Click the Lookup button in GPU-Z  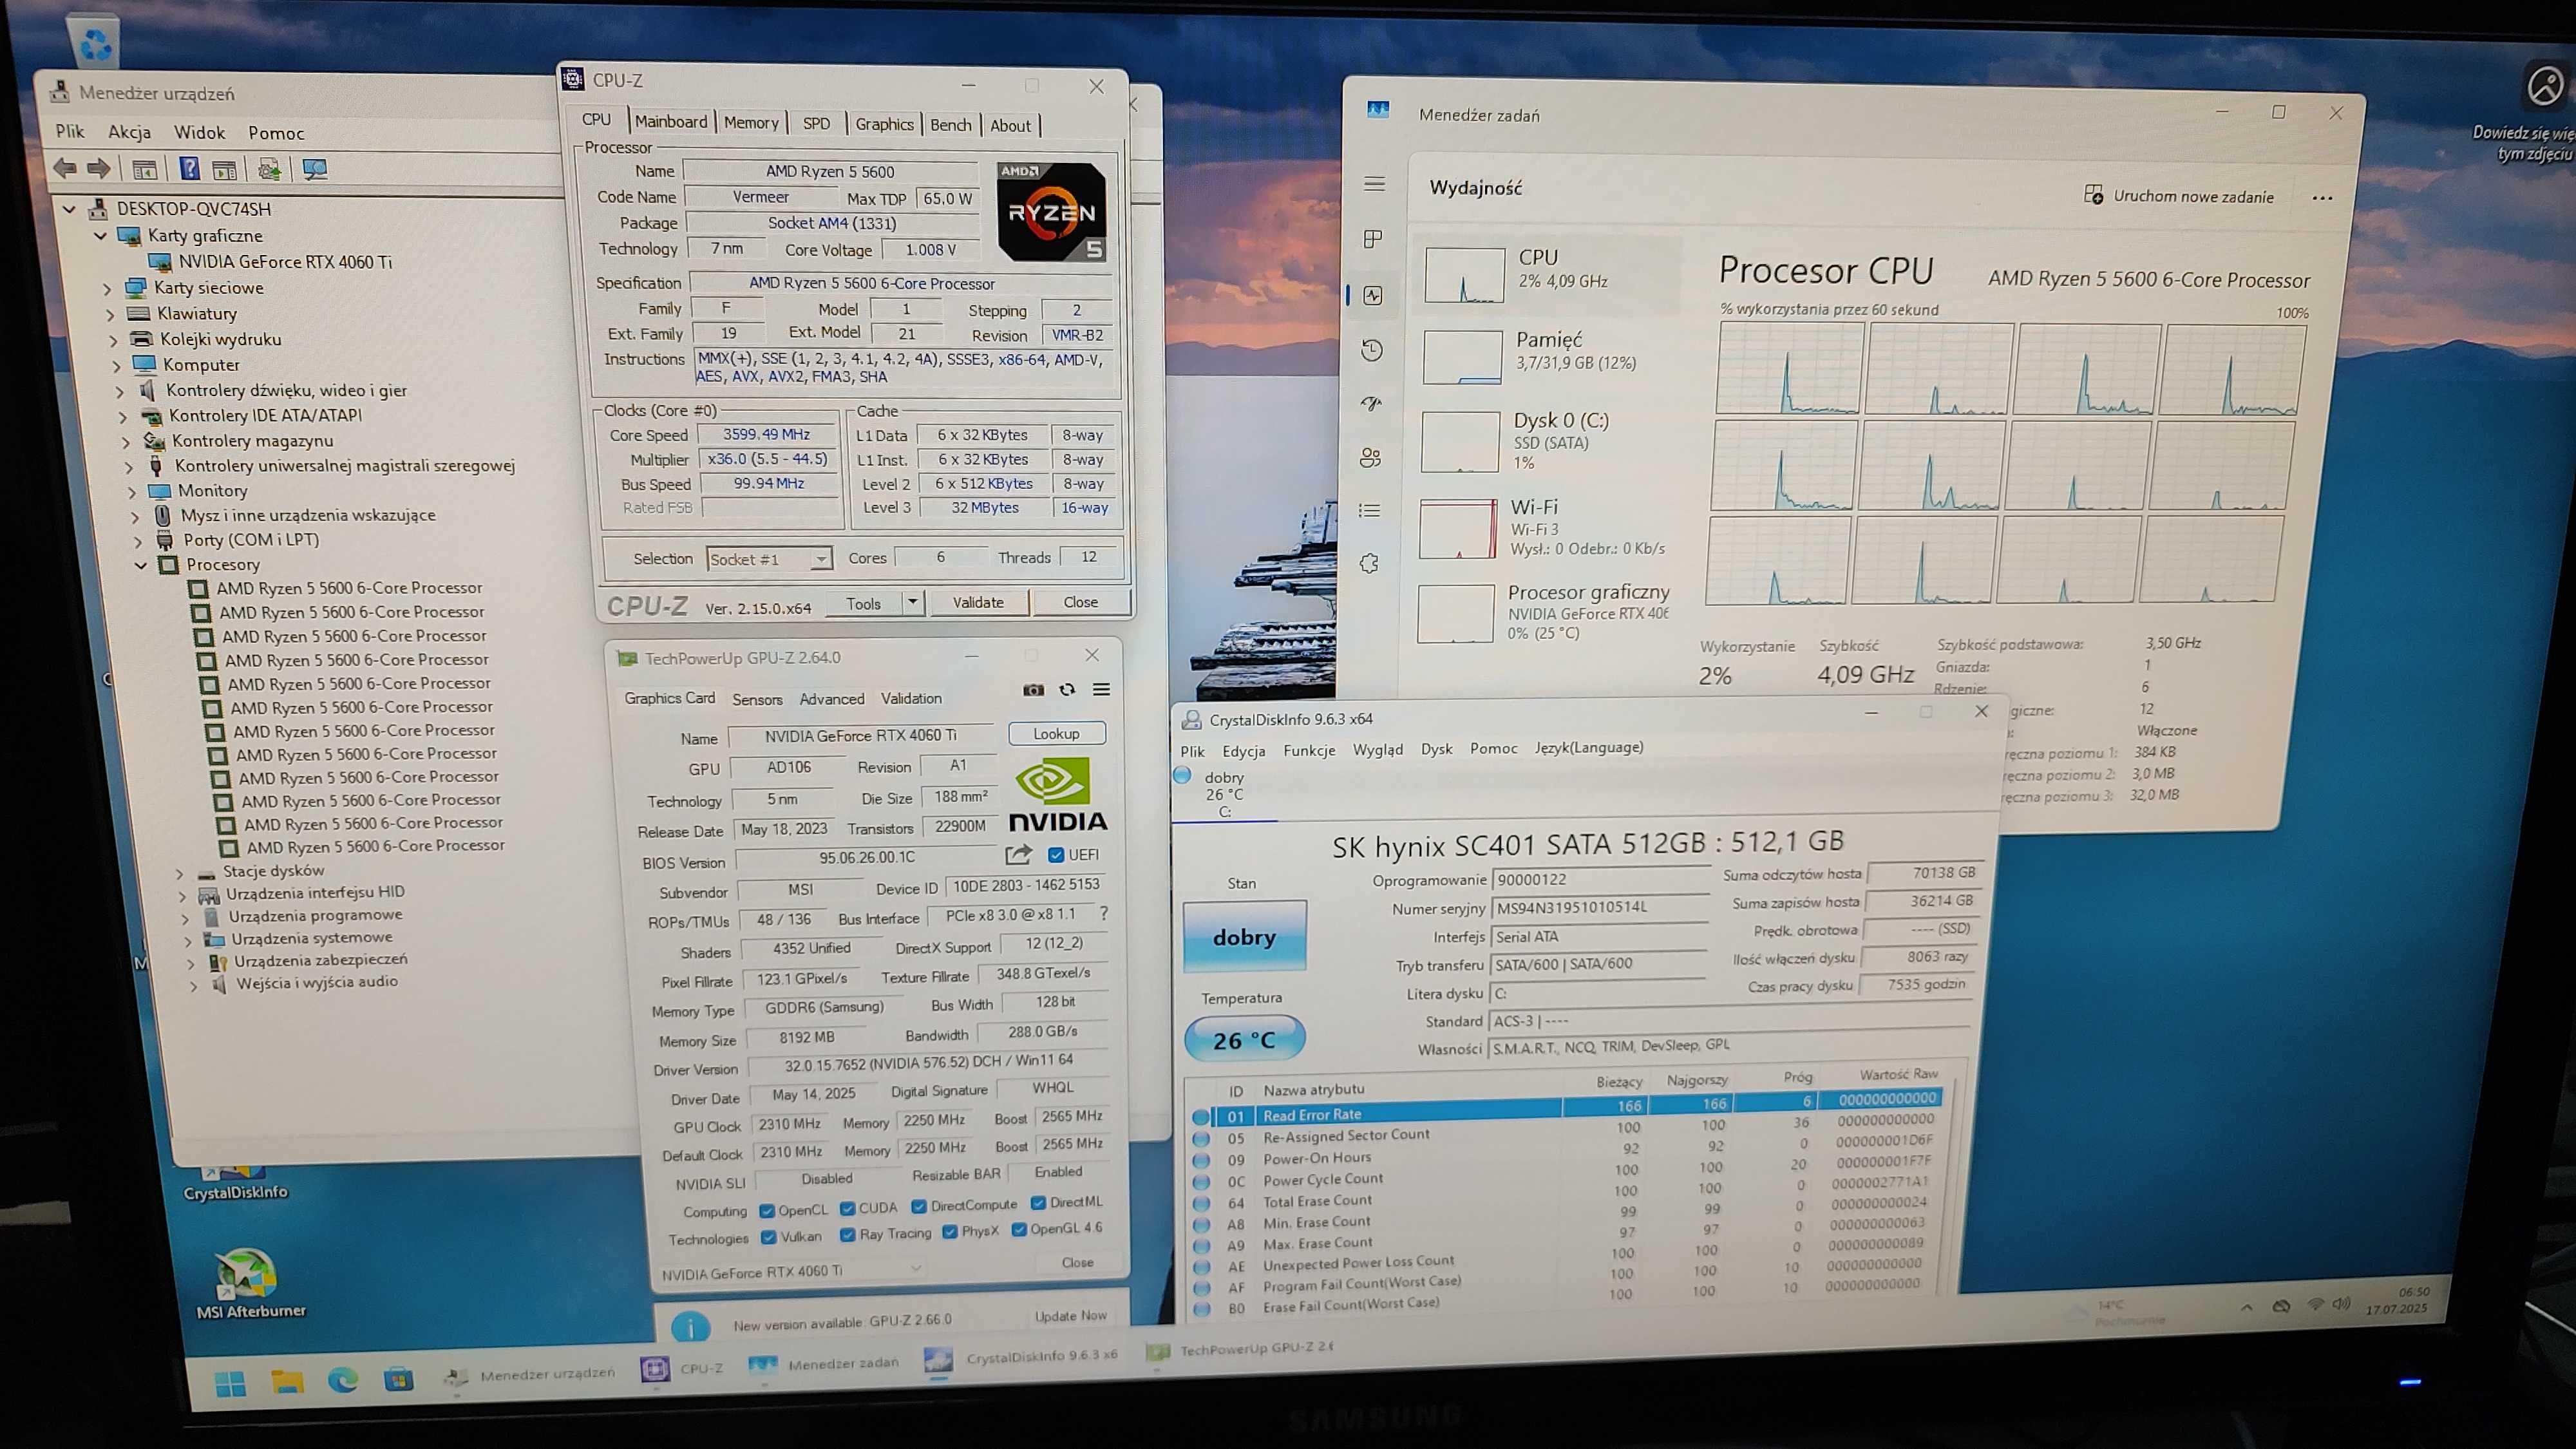[x=1057, y=734]
